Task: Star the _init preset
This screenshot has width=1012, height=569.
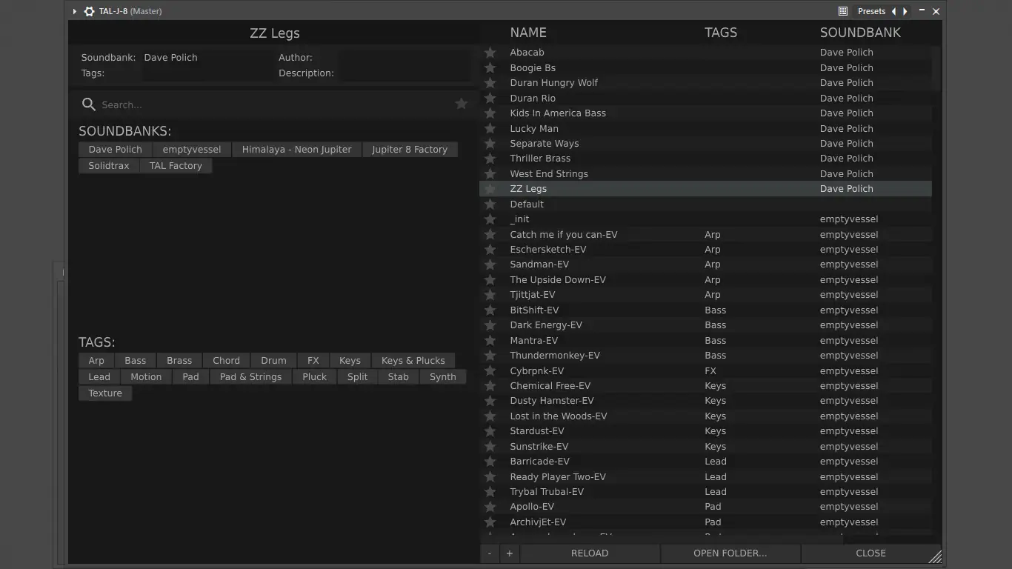Action: (x=490, y=219)
